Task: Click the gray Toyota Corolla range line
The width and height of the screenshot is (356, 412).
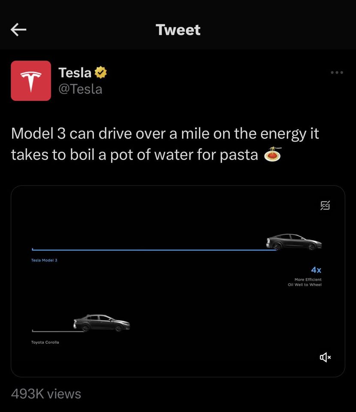Action: pos(52,331)
